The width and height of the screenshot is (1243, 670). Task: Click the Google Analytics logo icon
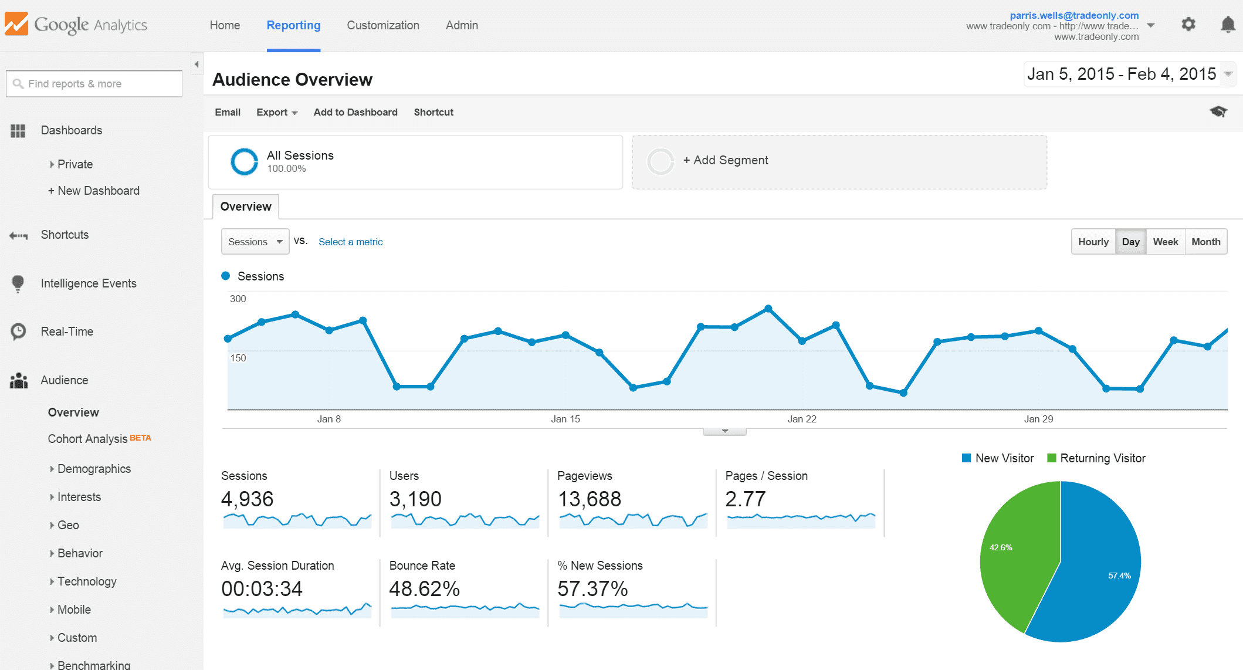[x=16, y=26]
